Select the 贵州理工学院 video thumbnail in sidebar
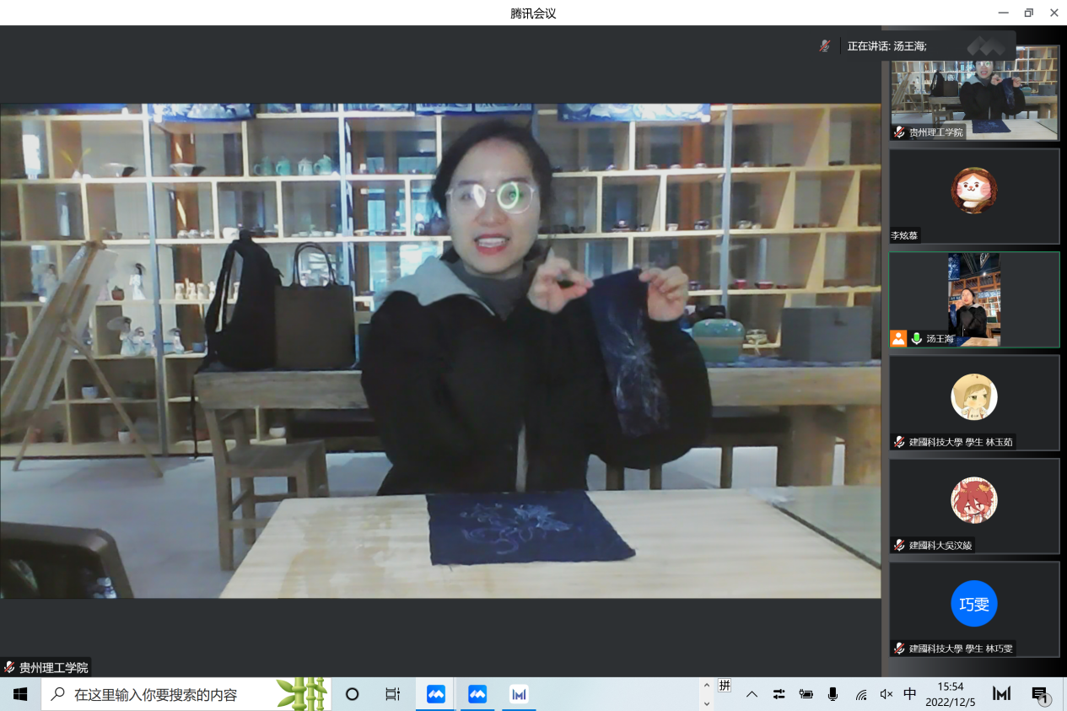The width and height of the screenshot is (1067, 711). (x=974, y=92)
